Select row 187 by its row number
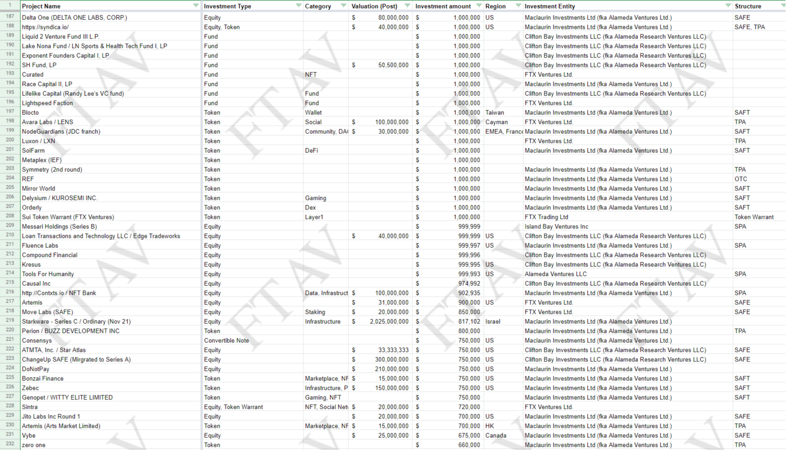786x450 pixels. (10, 17)
